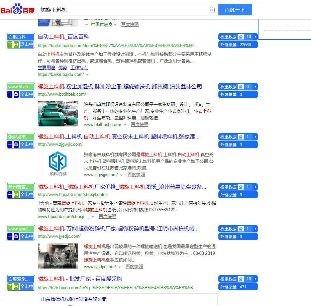The image size is (311, 306).
Task: Click the 张家港市... SEO badge label
Action: (x=21, y=137)
